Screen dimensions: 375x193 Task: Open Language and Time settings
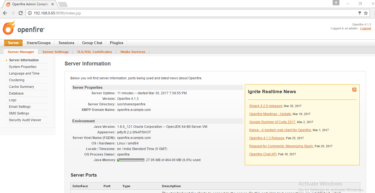(24, 73)
